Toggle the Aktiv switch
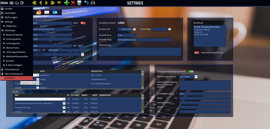 tap(83, 23)
